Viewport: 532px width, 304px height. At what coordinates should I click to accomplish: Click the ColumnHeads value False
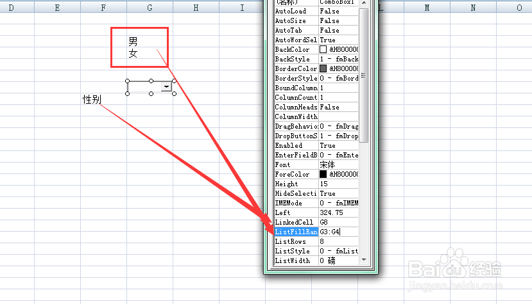339,107
